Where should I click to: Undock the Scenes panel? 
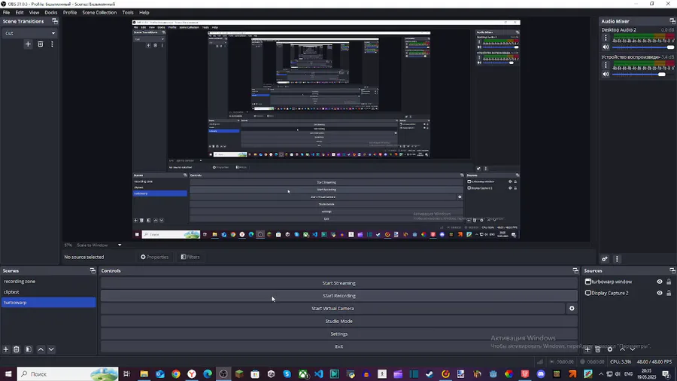click(93, 271)
